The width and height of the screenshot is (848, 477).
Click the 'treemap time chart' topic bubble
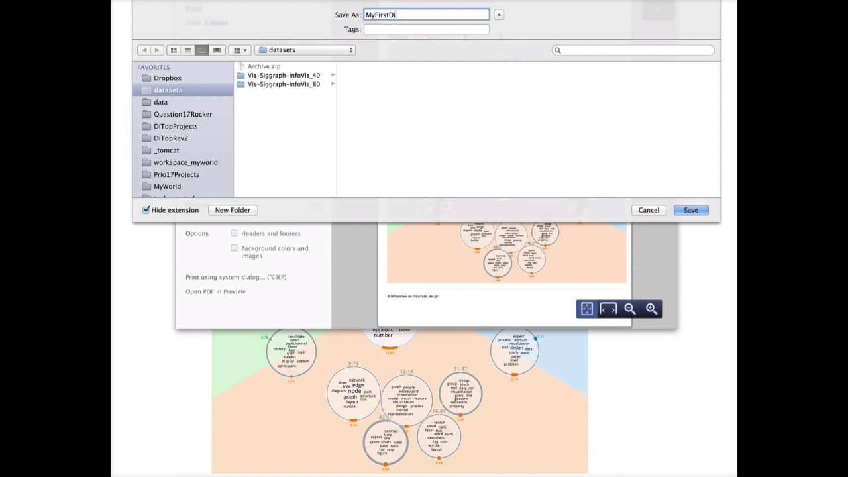click(386, 442)
